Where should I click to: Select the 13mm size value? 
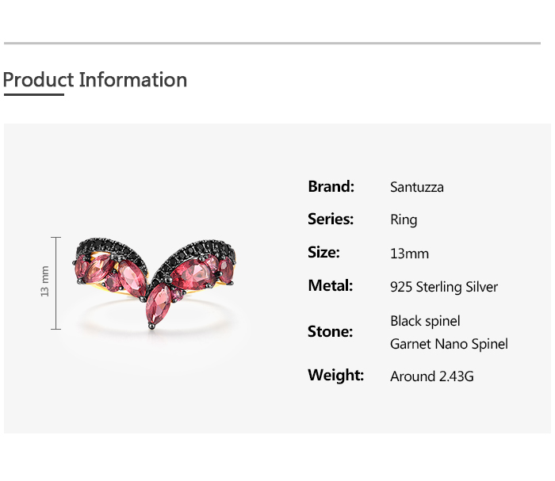pyautogui.click(x=409, y=254)
